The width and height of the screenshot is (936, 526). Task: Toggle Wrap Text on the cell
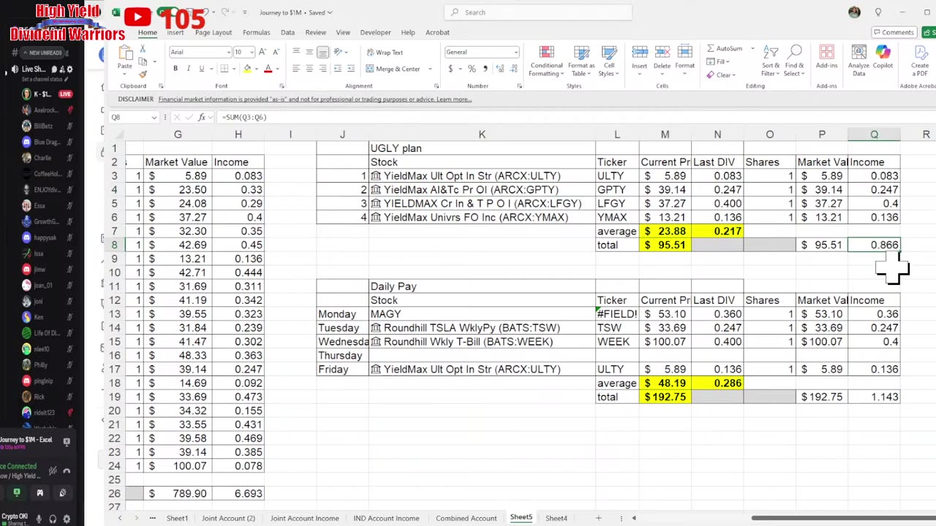(x=385, y=53)
